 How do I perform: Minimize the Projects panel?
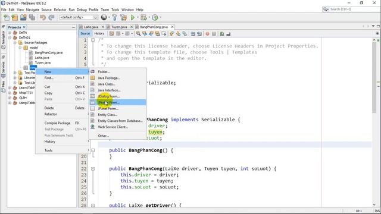pos(74,27)
